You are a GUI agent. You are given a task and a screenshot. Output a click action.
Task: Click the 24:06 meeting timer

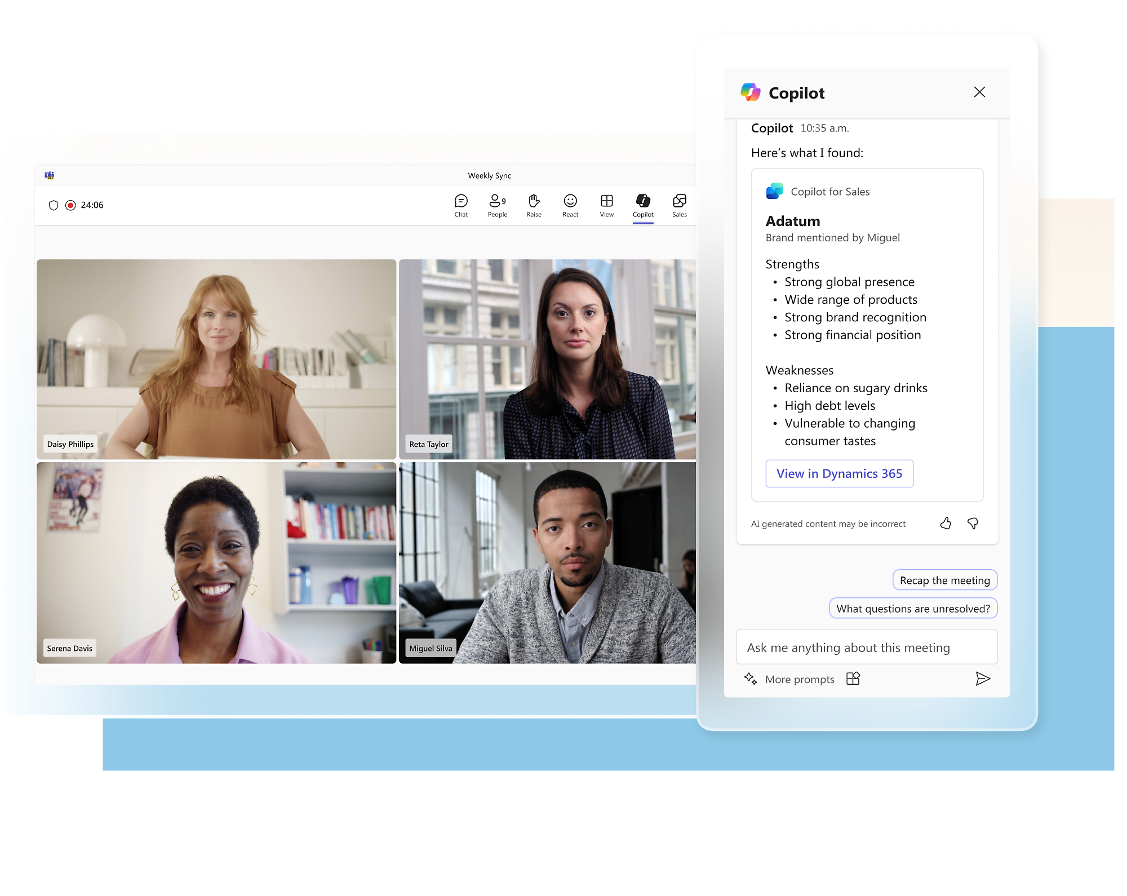click(x=92, y=205)
